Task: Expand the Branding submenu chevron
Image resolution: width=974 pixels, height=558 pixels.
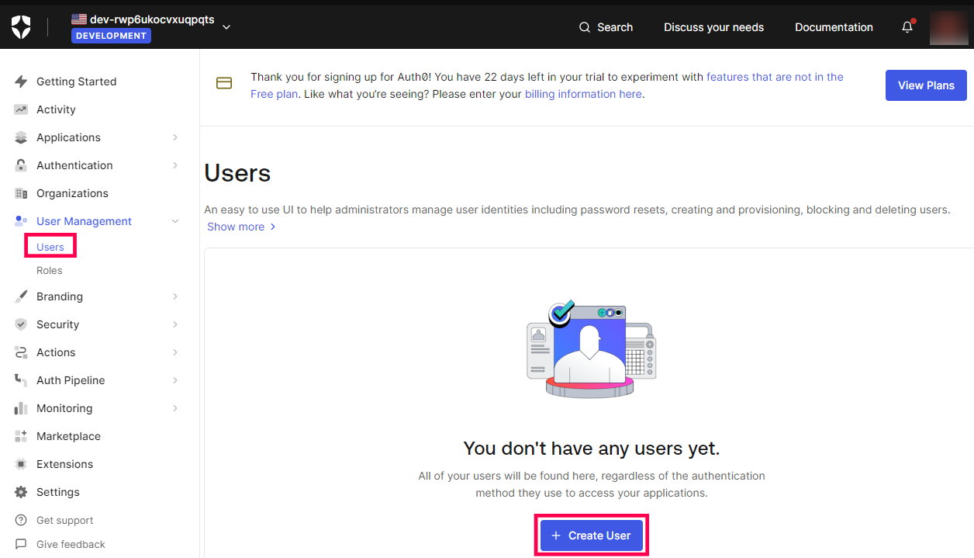Action: pos(175,296)
